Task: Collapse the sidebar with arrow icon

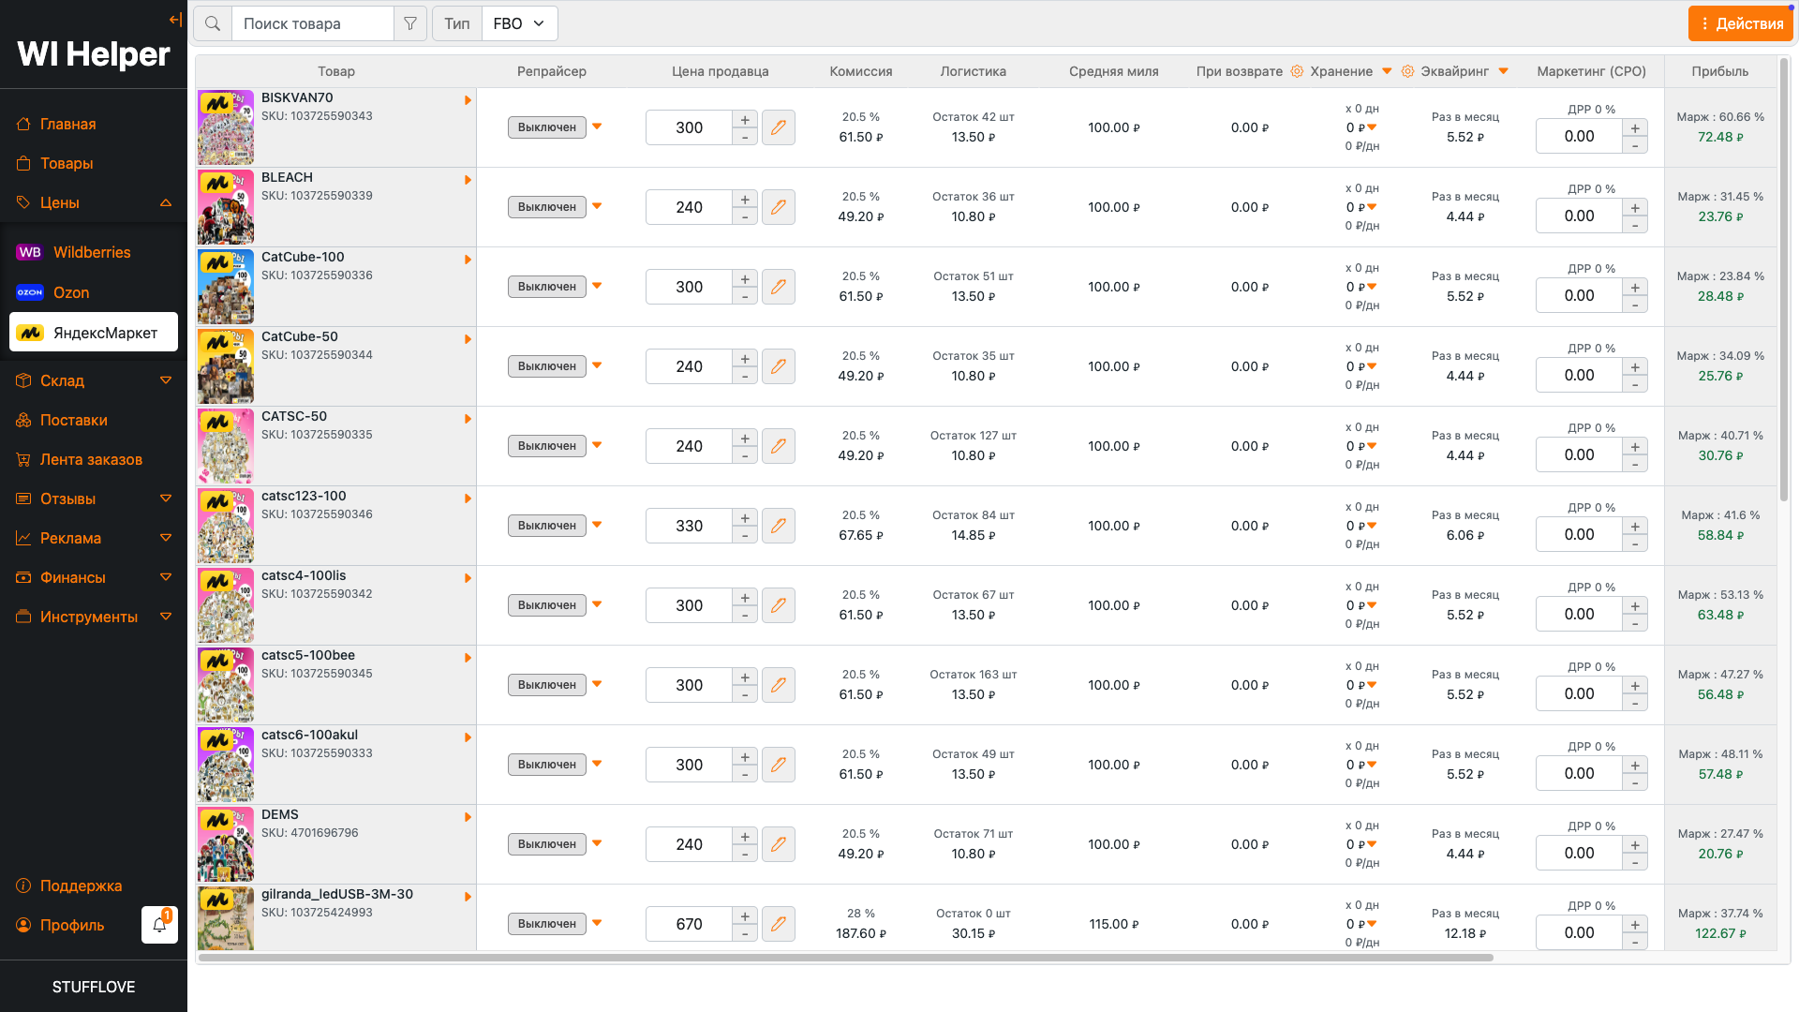Action: click(175, 20)
